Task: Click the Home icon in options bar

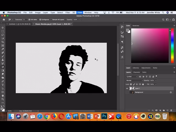Action: coord(4,20)
